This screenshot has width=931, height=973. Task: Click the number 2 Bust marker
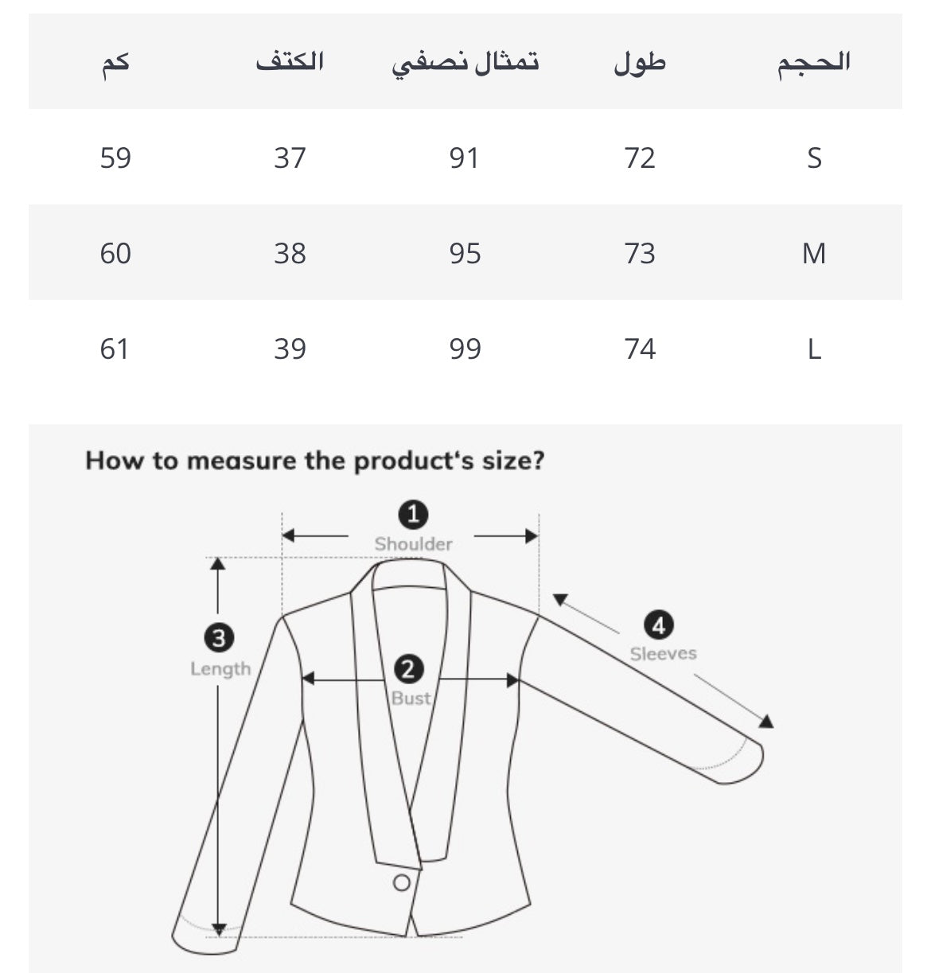(408, 669)
